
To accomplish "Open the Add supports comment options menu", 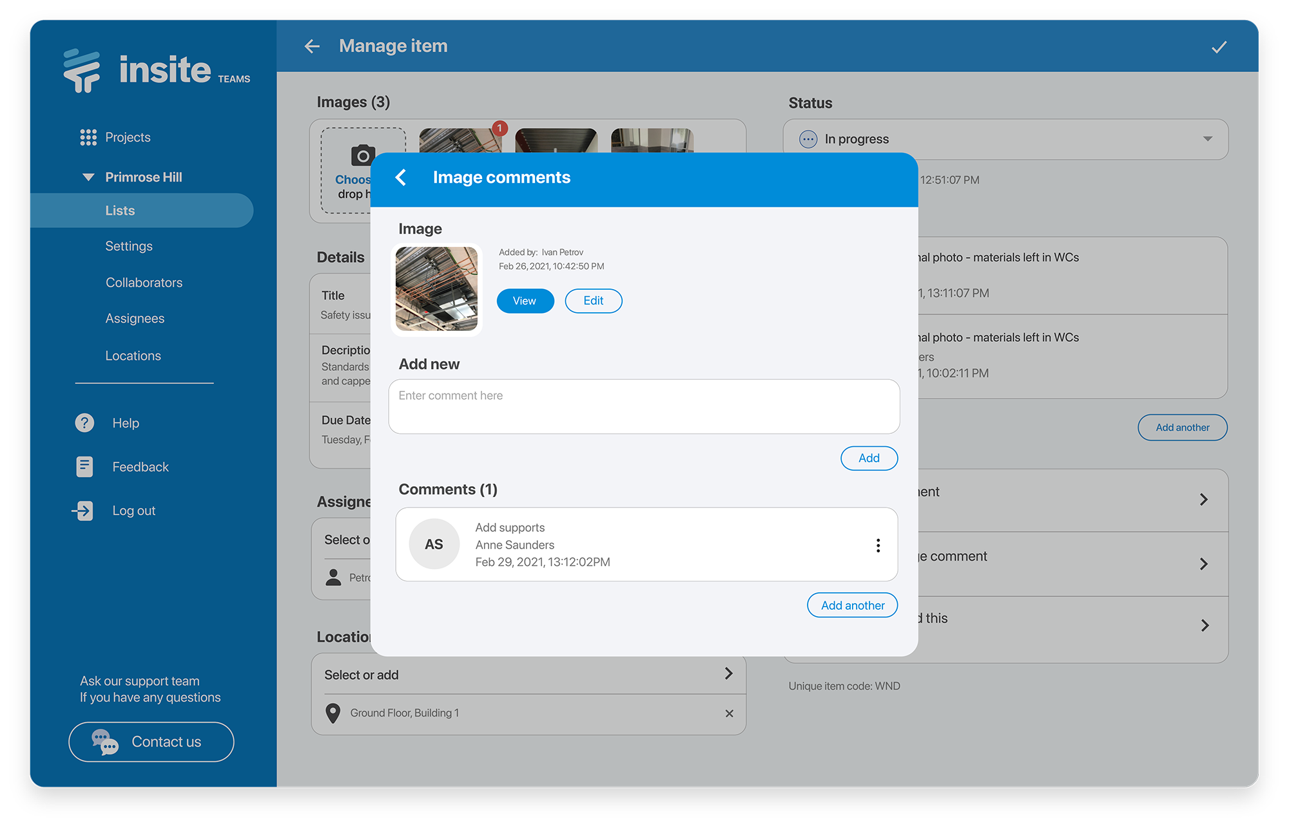I will [878, 545].
